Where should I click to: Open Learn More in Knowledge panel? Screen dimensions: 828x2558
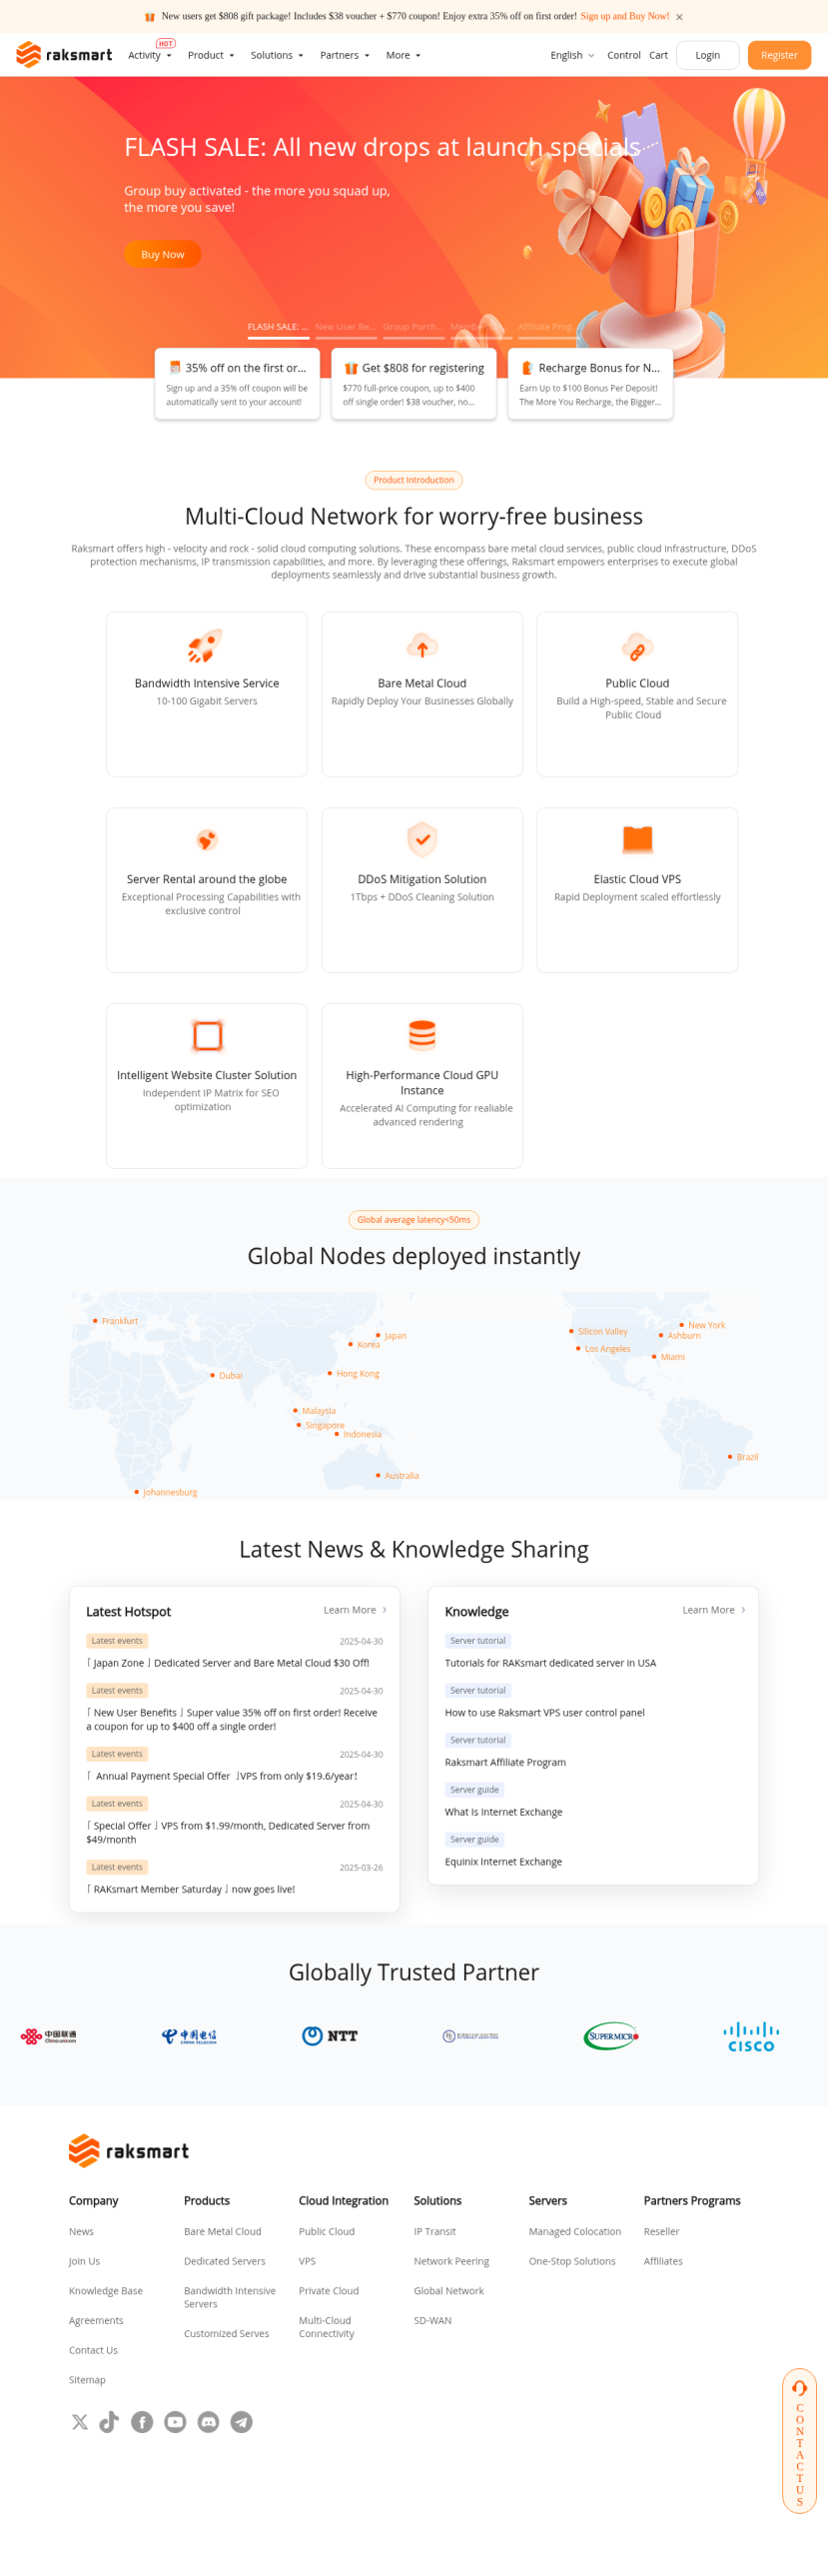tap(713, 1610)
